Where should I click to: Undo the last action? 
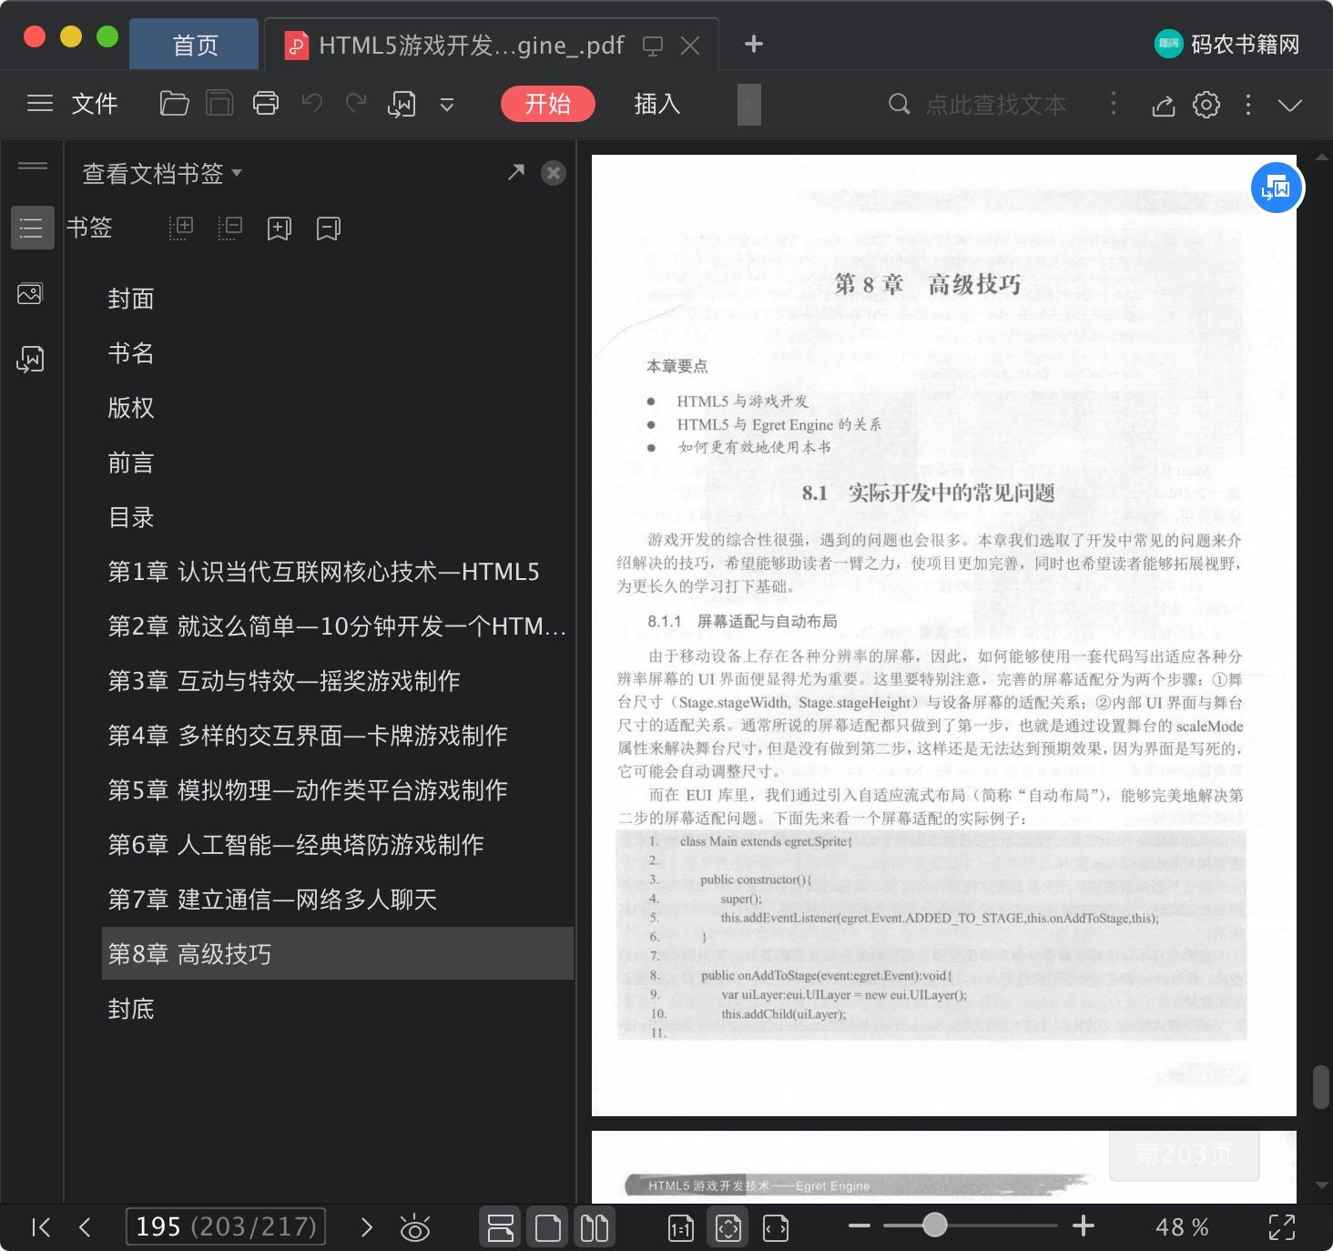tap(312, 104)
